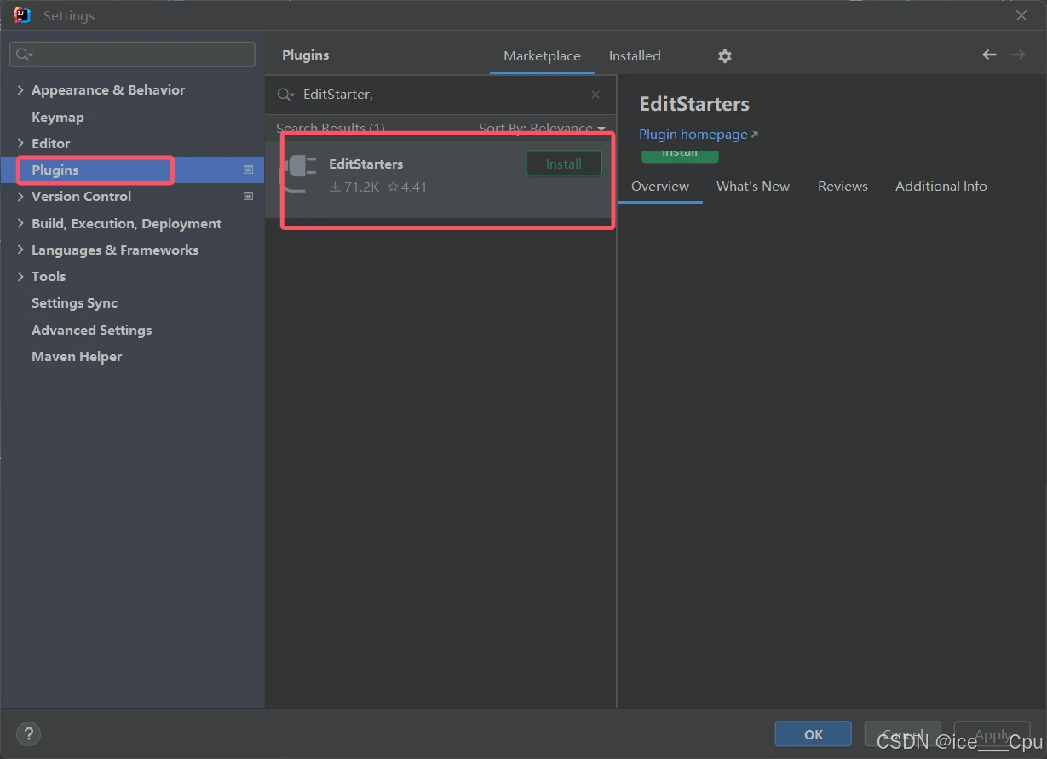Click the back navigation arrow
Screen dimensions: 1047x759
(x=989, y=55)
